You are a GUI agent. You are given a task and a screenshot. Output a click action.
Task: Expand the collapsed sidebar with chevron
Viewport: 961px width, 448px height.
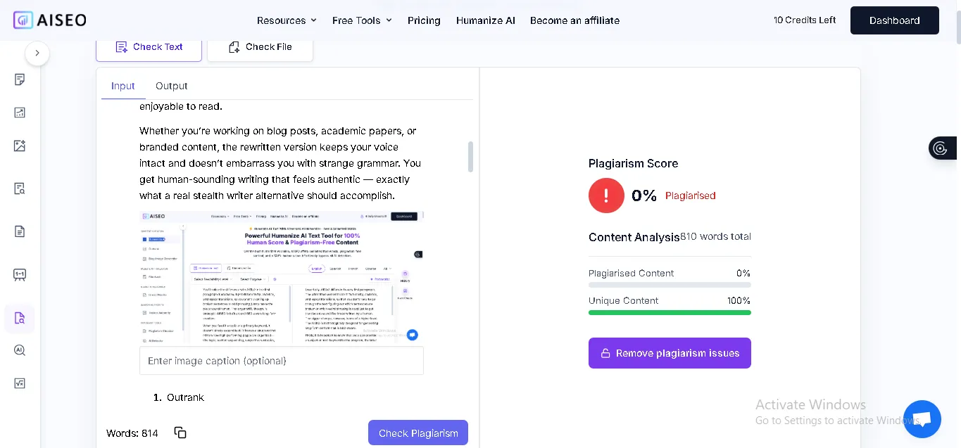[x=37, y=53]
